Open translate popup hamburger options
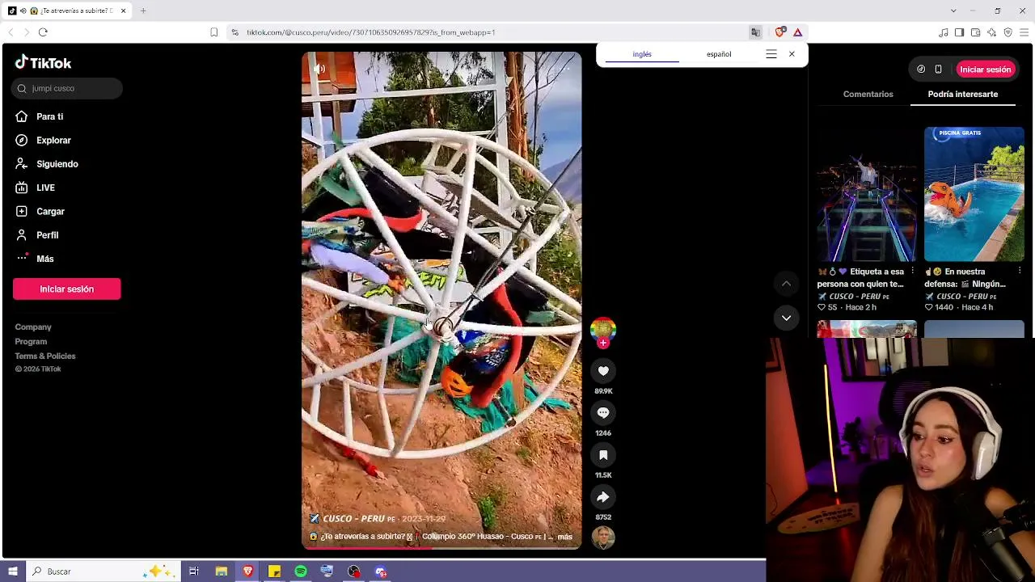 click(771, 54)
